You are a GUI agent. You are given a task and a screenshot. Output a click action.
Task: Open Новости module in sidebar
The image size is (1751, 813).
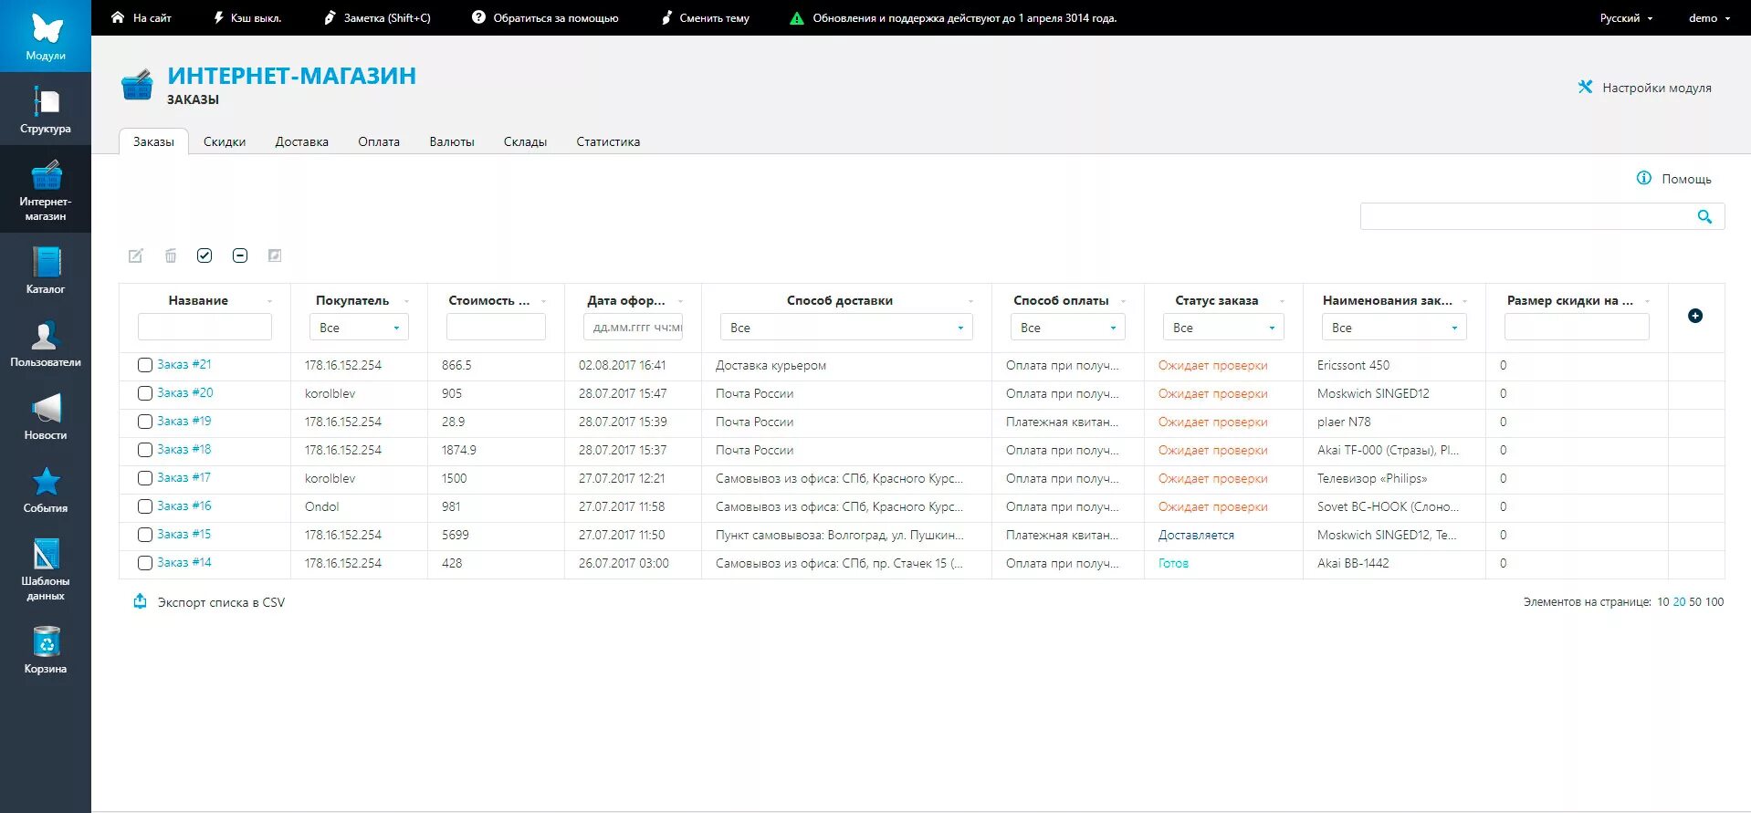pyautogui.click(x=46, y=416)
